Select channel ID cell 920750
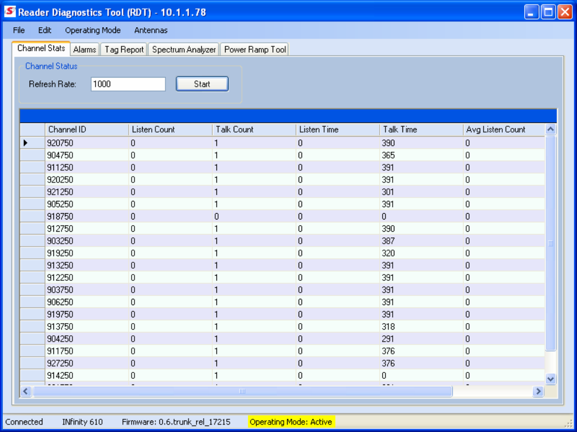The width and height of the screenshot is (577, 432). pyautogui.click(x=87, y=143)
